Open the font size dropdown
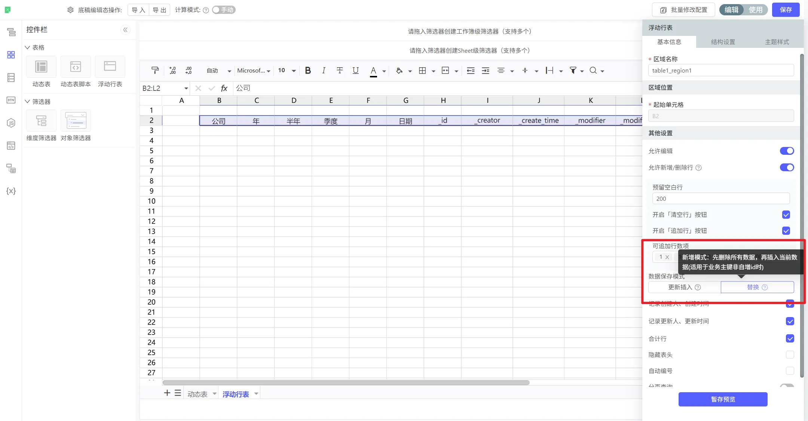The image size is (808, 421). coord(294,71)
